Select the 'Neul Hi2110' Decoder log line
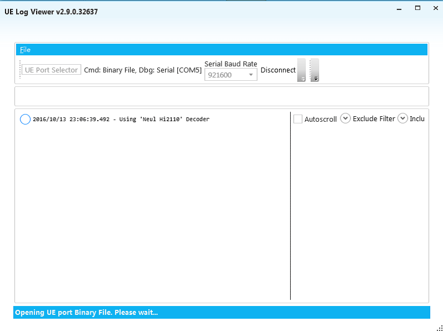 [121, 119]
